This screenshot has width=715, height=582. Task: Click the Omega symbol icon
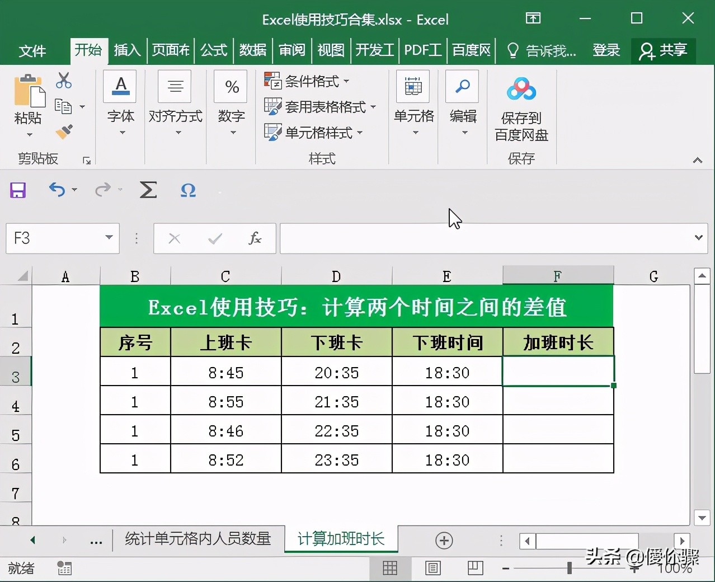pyautogui.click(x=188, y=190)
